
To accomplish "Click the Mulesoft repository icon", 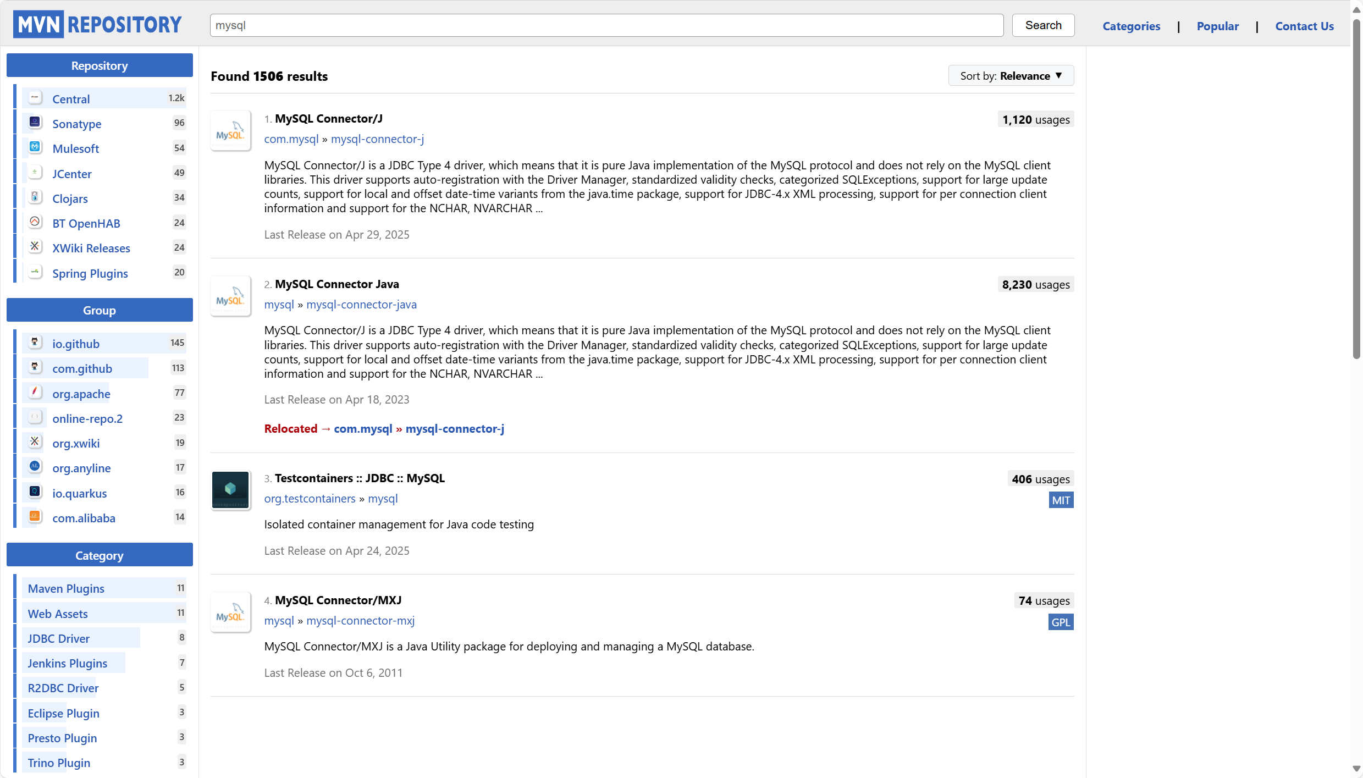I will tap(35, 147).
